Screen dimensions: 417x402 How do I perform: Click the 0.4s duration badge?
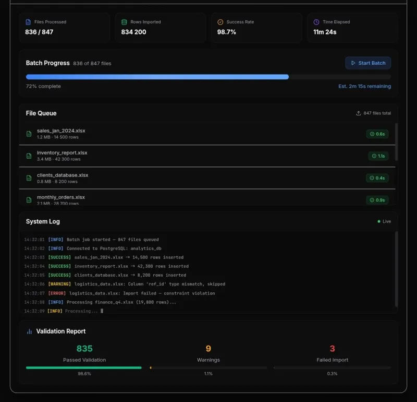click(377, 178)
